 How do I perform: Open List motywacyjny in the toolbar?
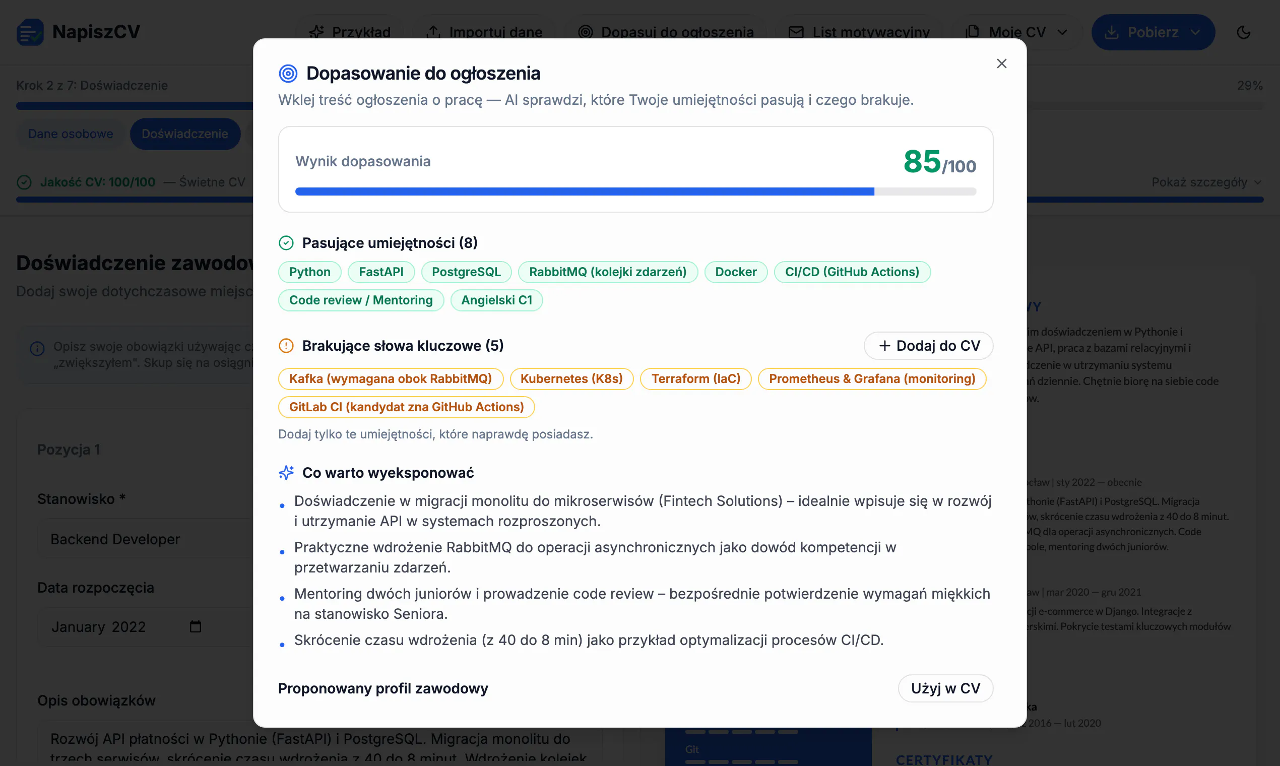point(859,32)
